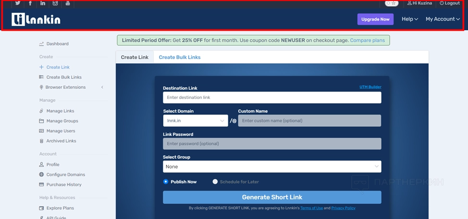468x219 pixels.
Task: Click the Browser Extensions plug icon
Action: pyautogui.click(x=41, y=87)
